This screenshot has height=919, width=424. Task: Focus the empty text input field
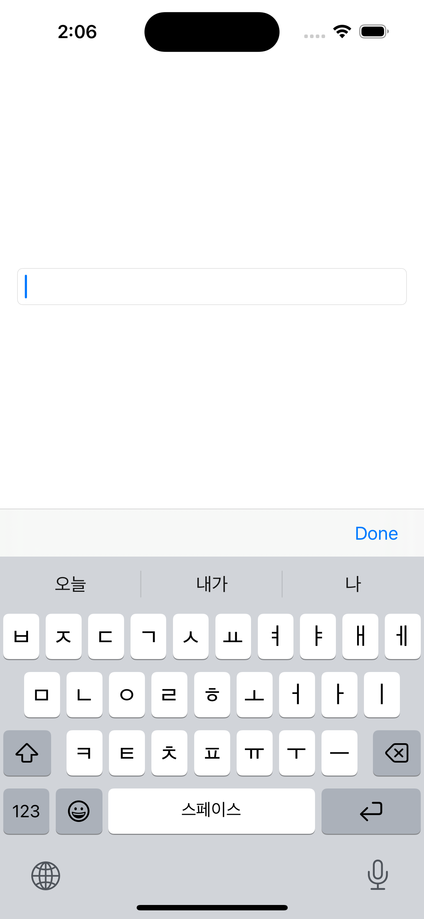(x=212, y=287)
